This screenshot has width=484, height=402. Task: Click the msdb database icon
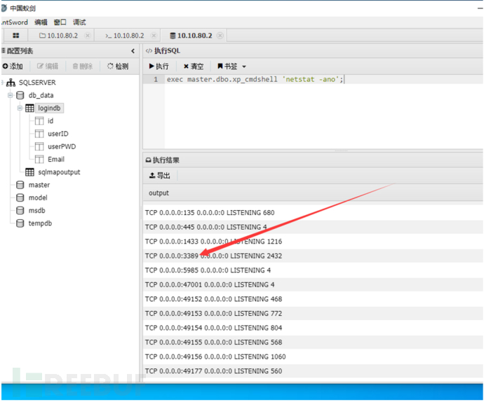(x=20, y=211)
